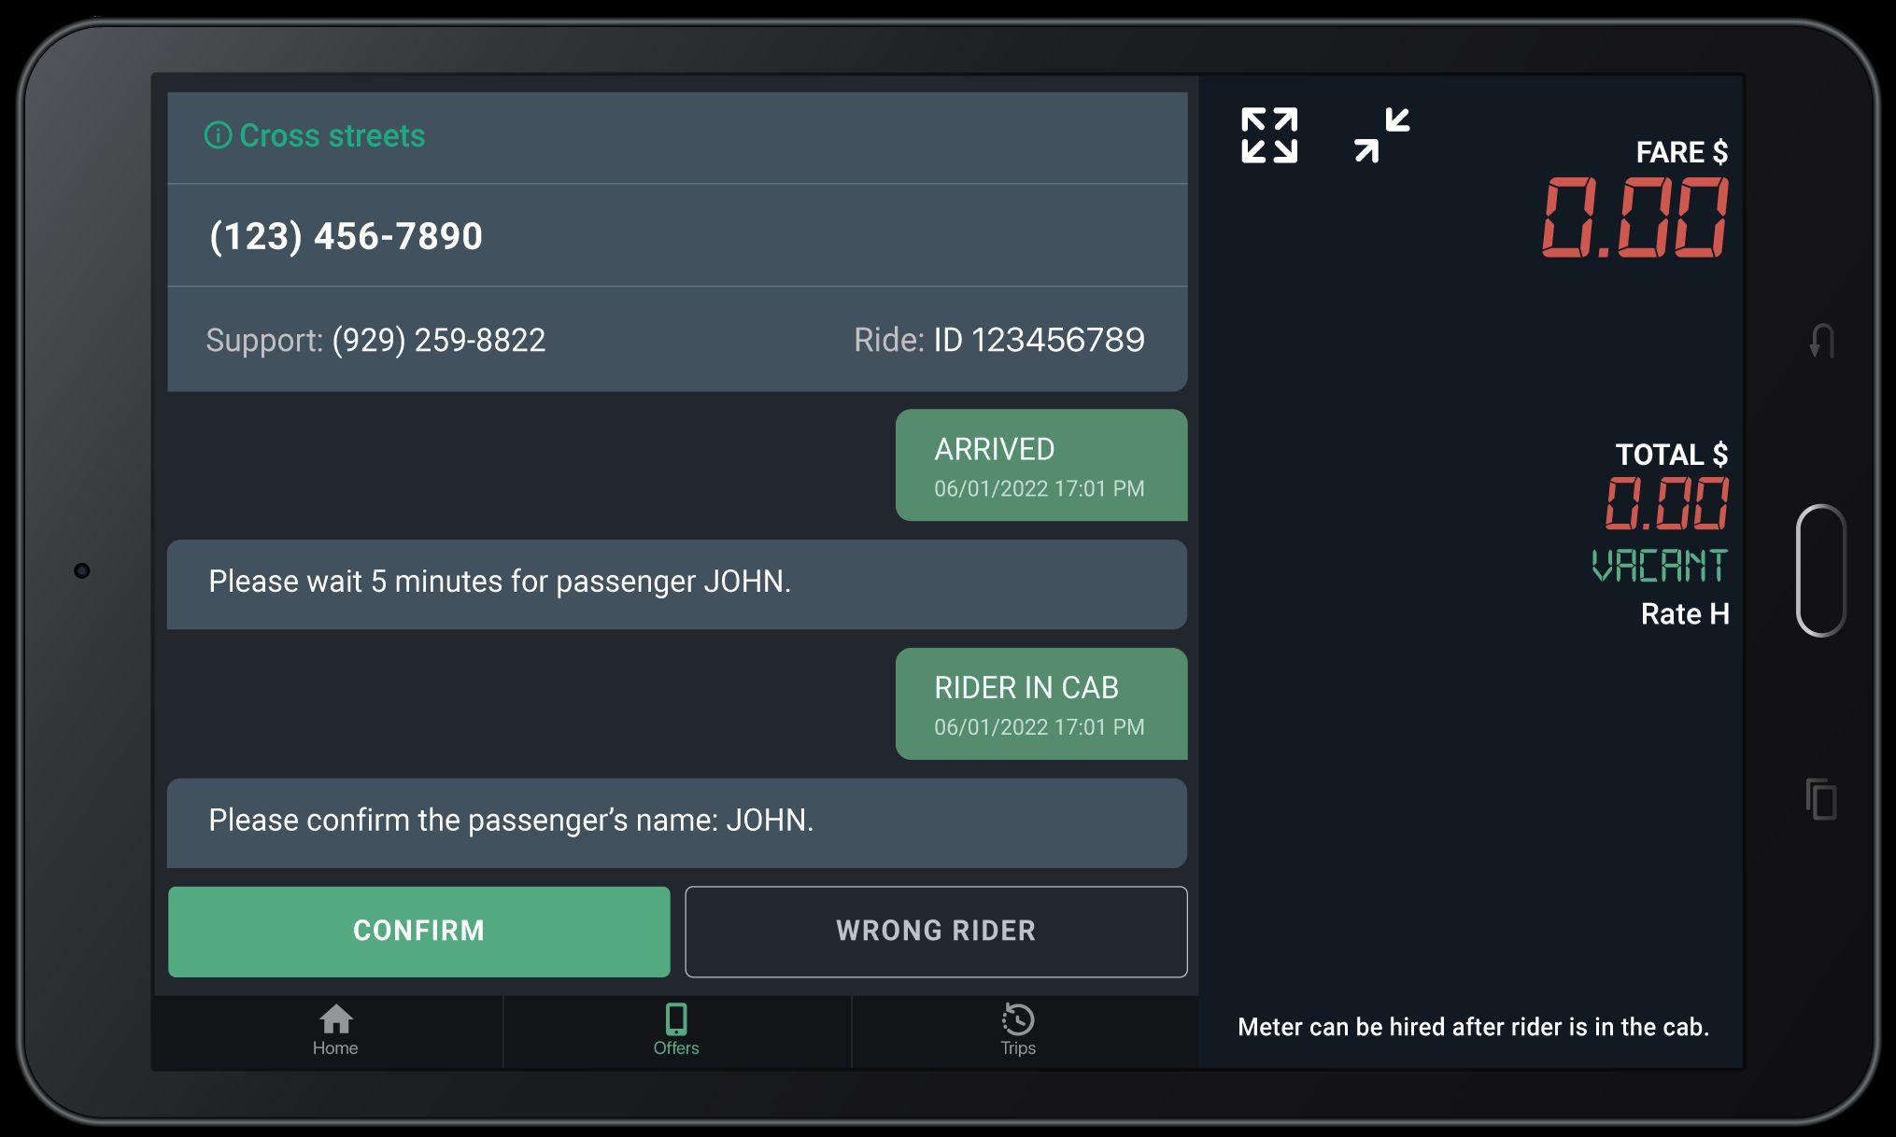Tap the RIDER IN CAB status bubble
The height and width of the screenshot is (1137, 1896).
click(1040, 704)
